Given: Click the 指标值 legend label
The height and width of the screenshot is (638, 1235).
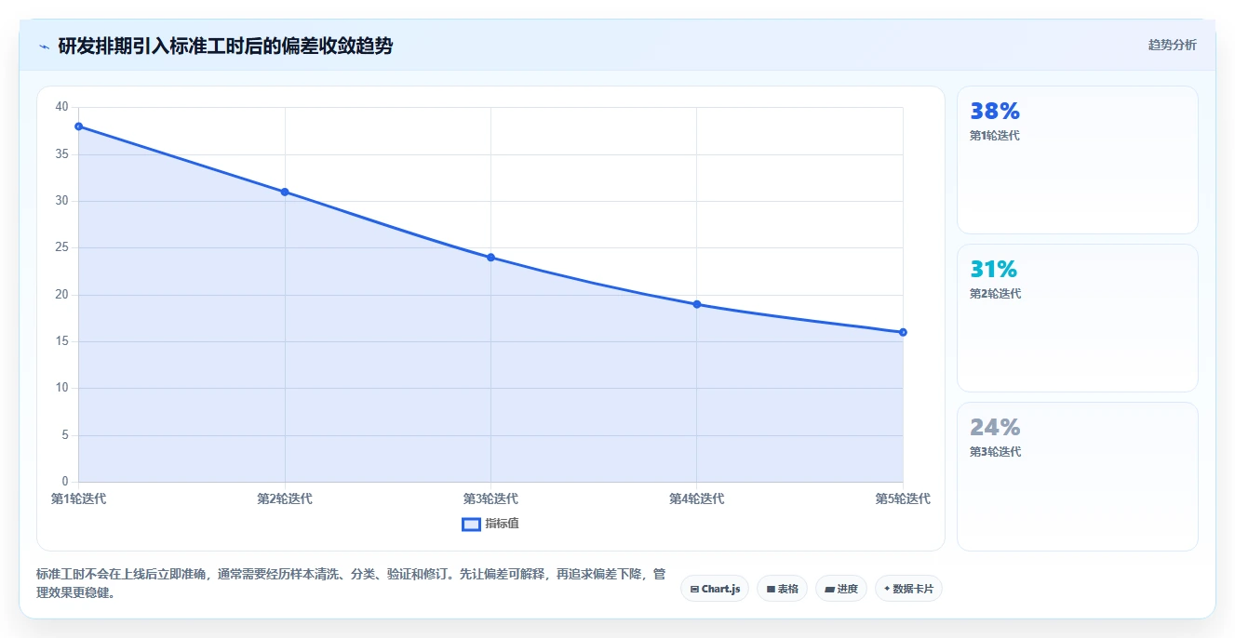Looking at the screenshot, I should click(x=502, y=524).
